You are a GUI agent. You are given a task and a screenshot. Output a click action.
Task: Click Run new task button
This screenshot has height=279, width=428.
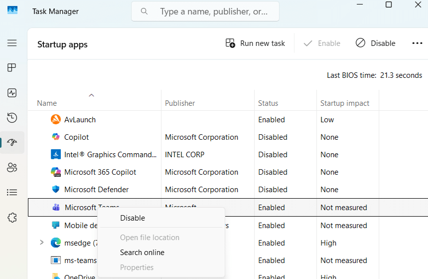pos(255,43)
